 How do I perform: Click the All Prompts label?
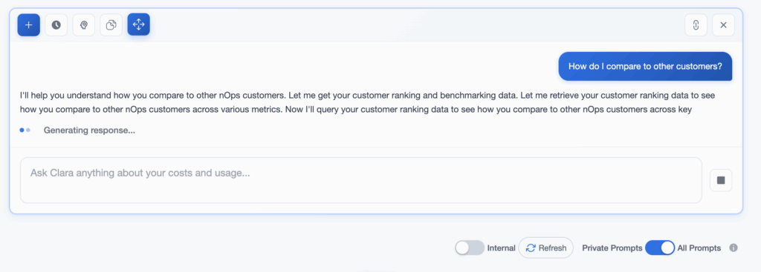pyautogui.click(x=699, y=248)
